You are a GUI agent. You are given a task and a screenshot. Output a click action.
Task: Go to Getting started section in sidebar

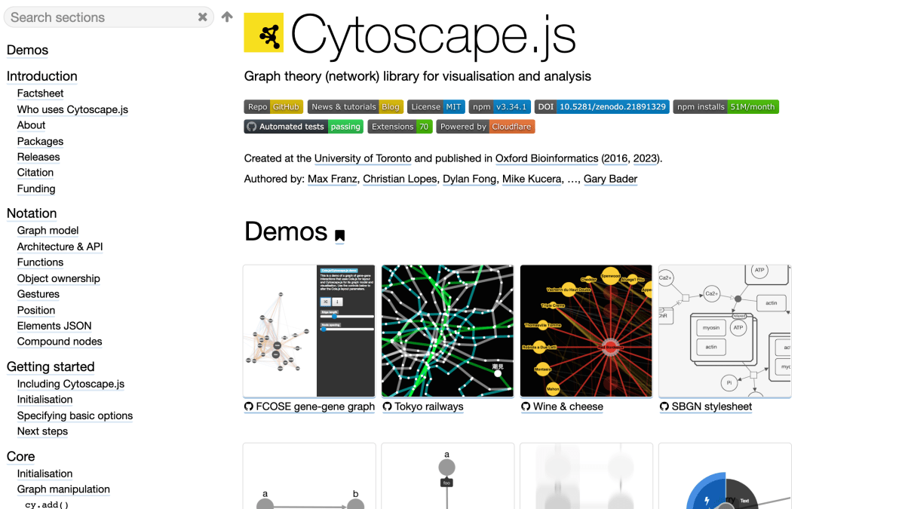point(51,367)
